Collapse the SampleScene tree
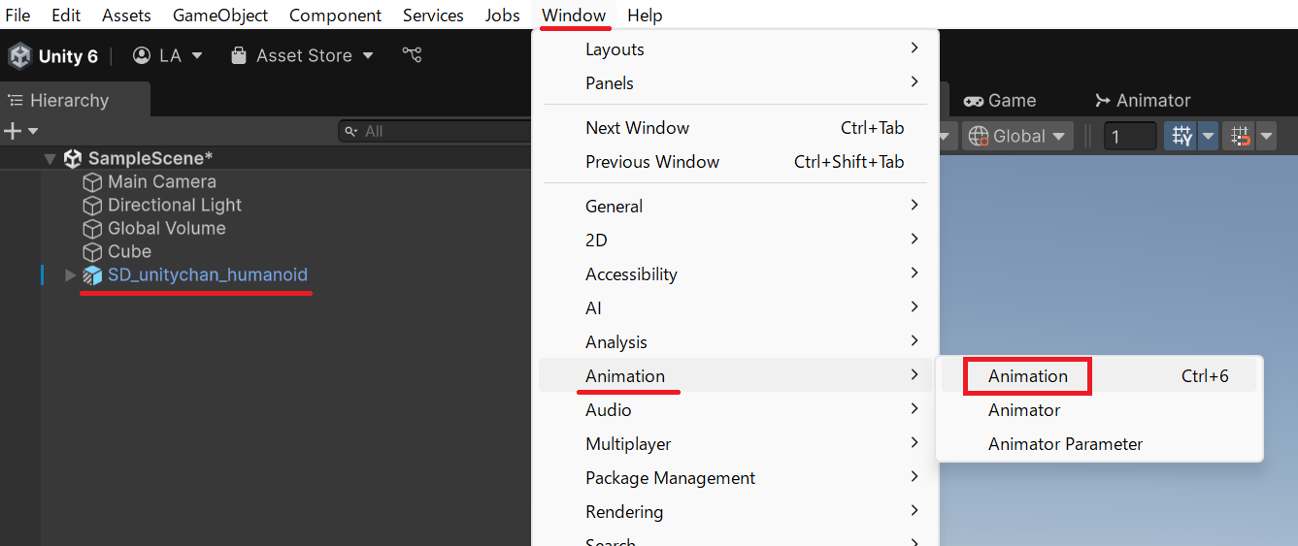This screenshot has width=1298, height=546. click(x=50, y=159)
